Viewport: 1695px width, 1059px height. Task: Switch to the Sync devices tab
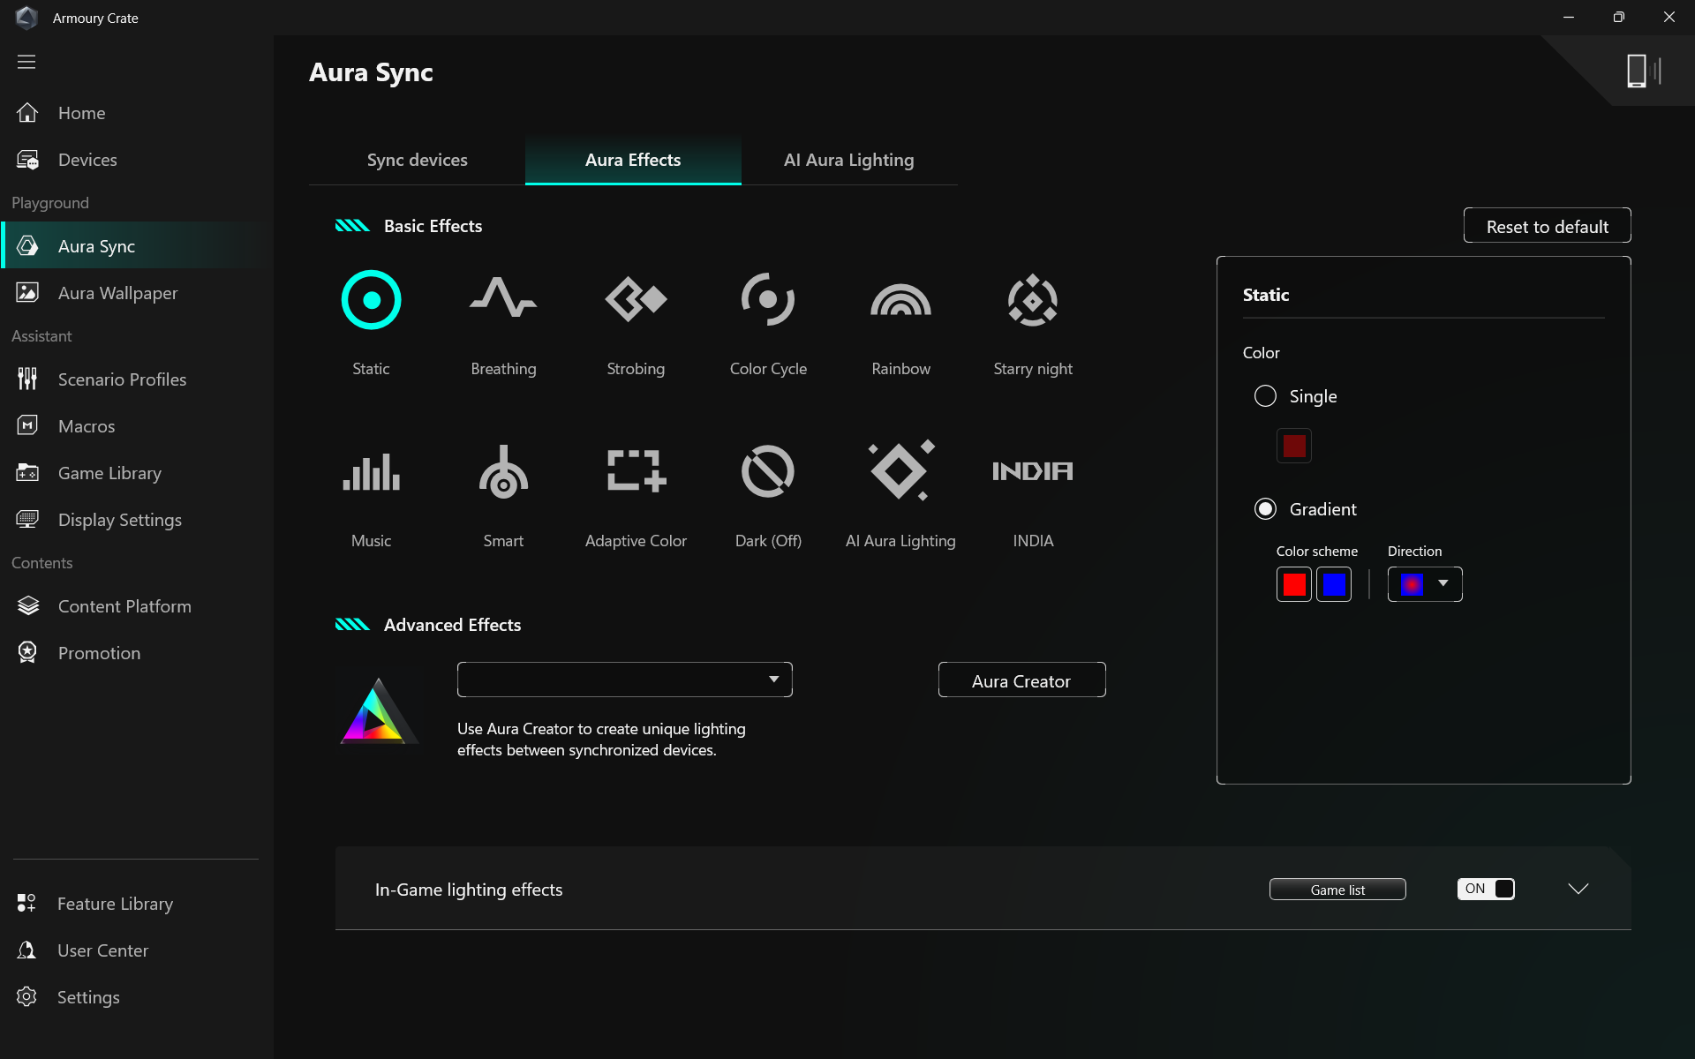(x=418, y=160)
